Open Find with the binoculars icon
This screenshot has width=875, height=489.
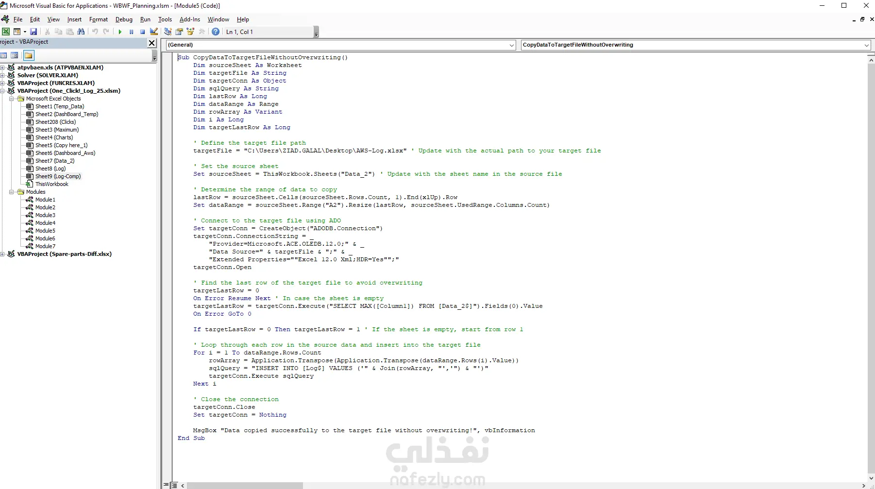pyautogui.click(x=81, y=32)
